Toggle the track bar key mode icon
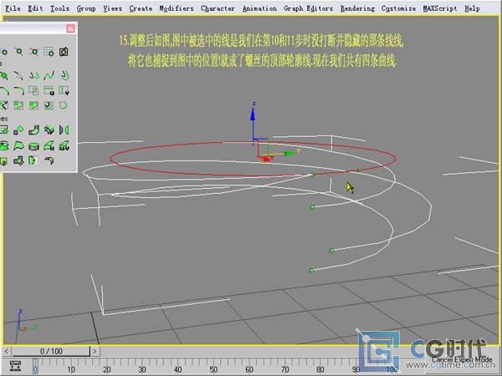Image resolution: width=502 pixels, height=376 pixels. 15,366
